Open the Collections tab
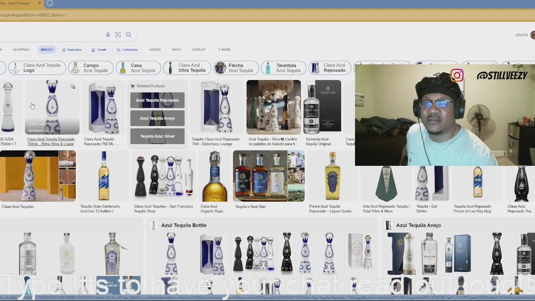Image resolution: width=535 pixels, height=301 pixels. (127, 49)
